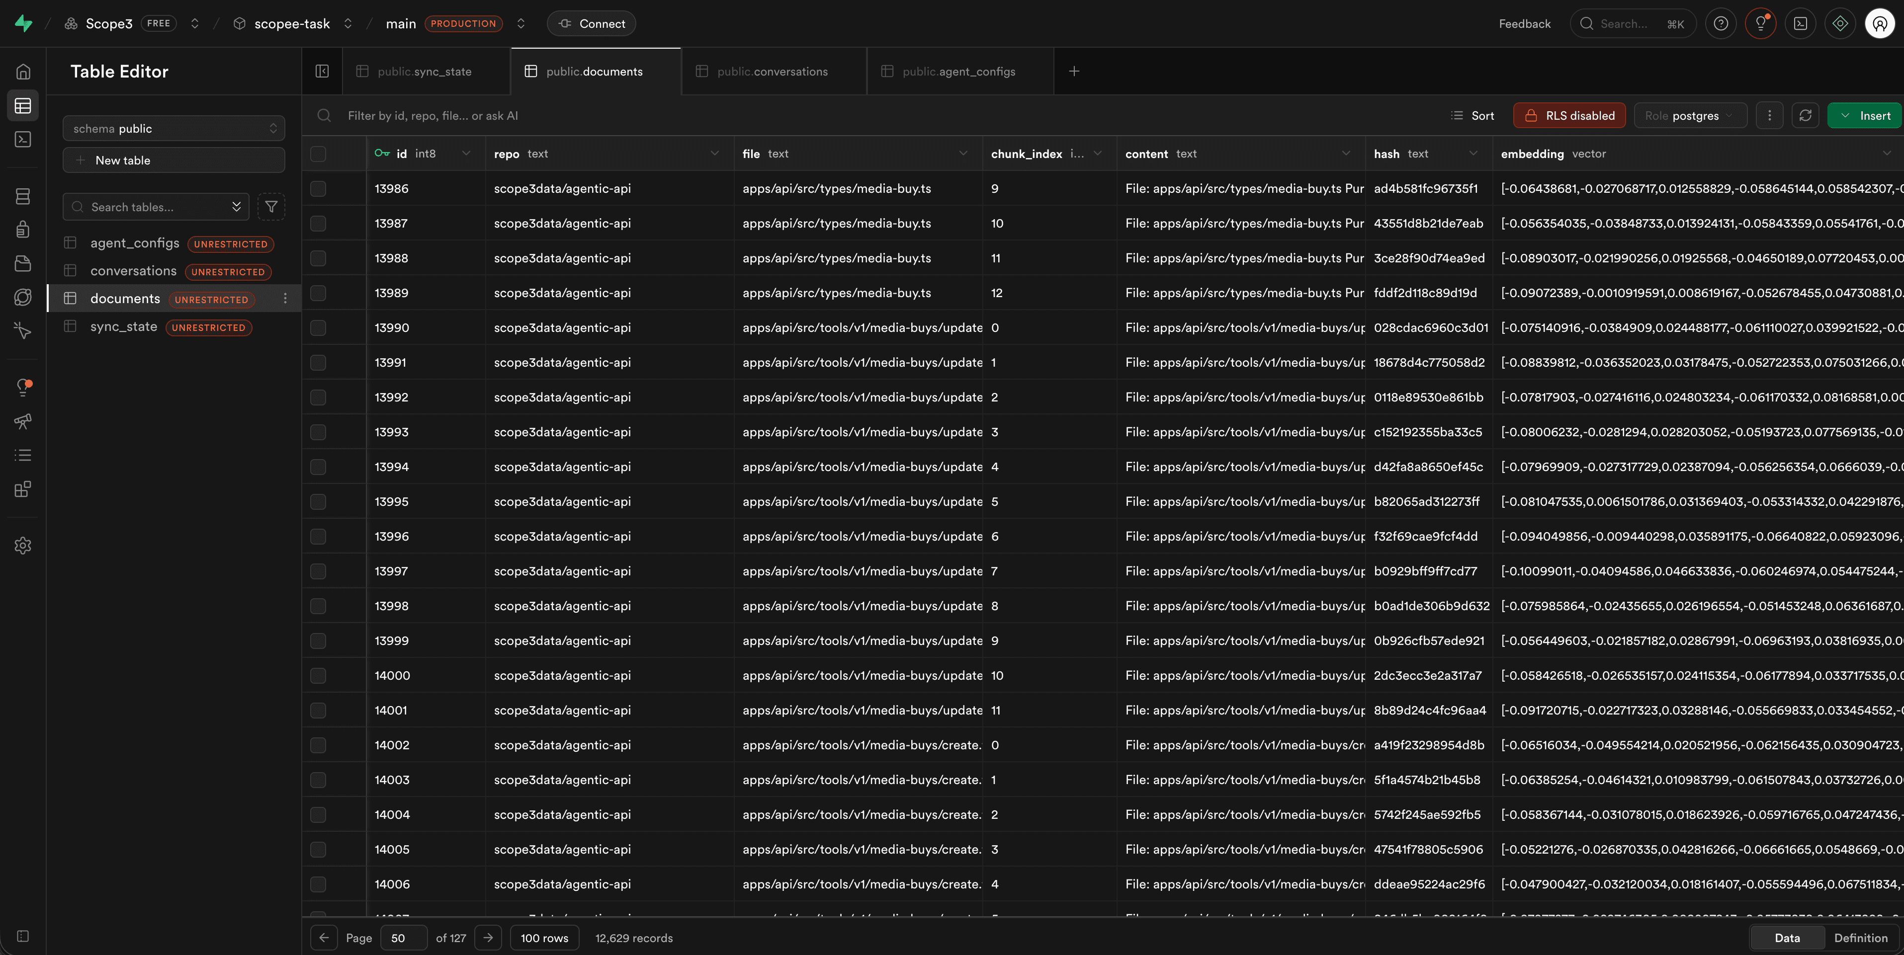Click the Insert button
The image size is (1904, 955).
1865,115
